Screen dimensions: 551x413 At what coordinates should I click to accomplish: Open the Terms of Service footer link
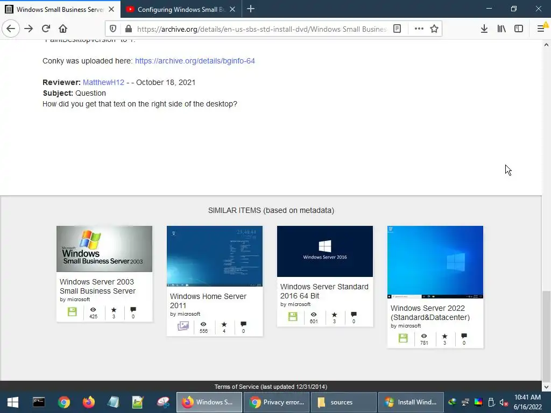(x=236, y=387)
